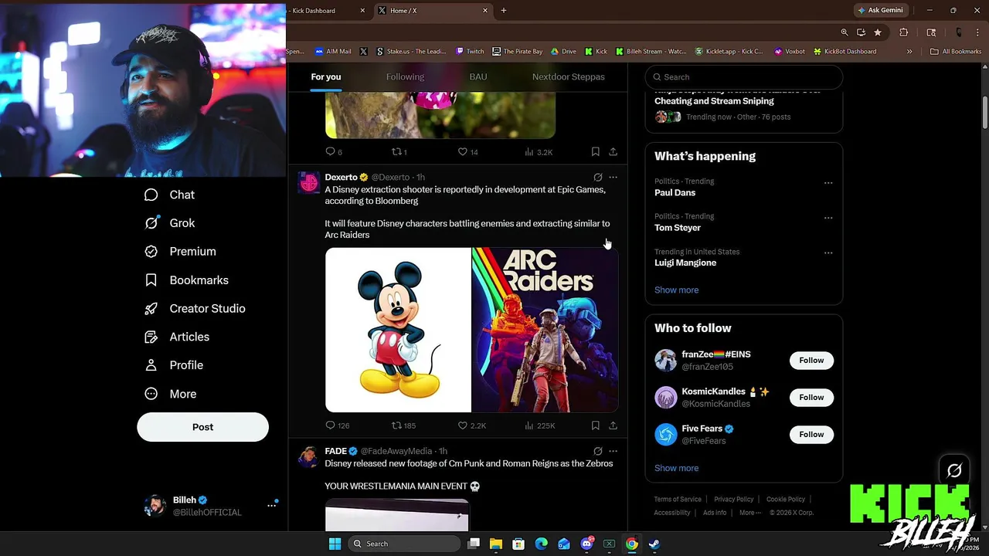Bookmark the top post with 3.2K views

595,152
